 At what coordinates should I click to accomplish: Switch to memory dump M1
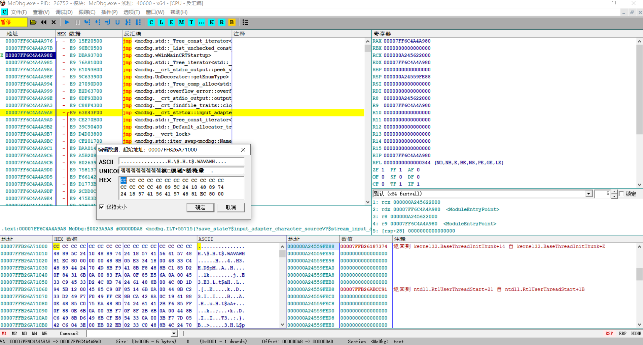pos(4,334)
